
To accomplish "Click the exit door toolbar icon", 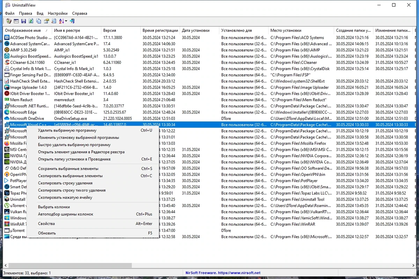I will [x=72, y=21].
